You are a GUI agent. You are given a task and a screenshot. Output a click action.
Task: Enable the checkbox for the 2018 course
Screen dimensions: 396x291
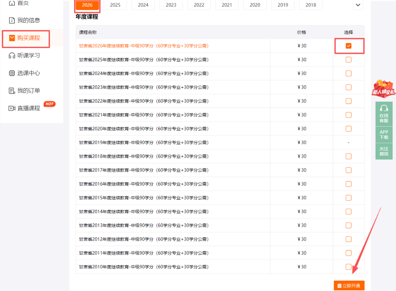click(x=348, y=156)
